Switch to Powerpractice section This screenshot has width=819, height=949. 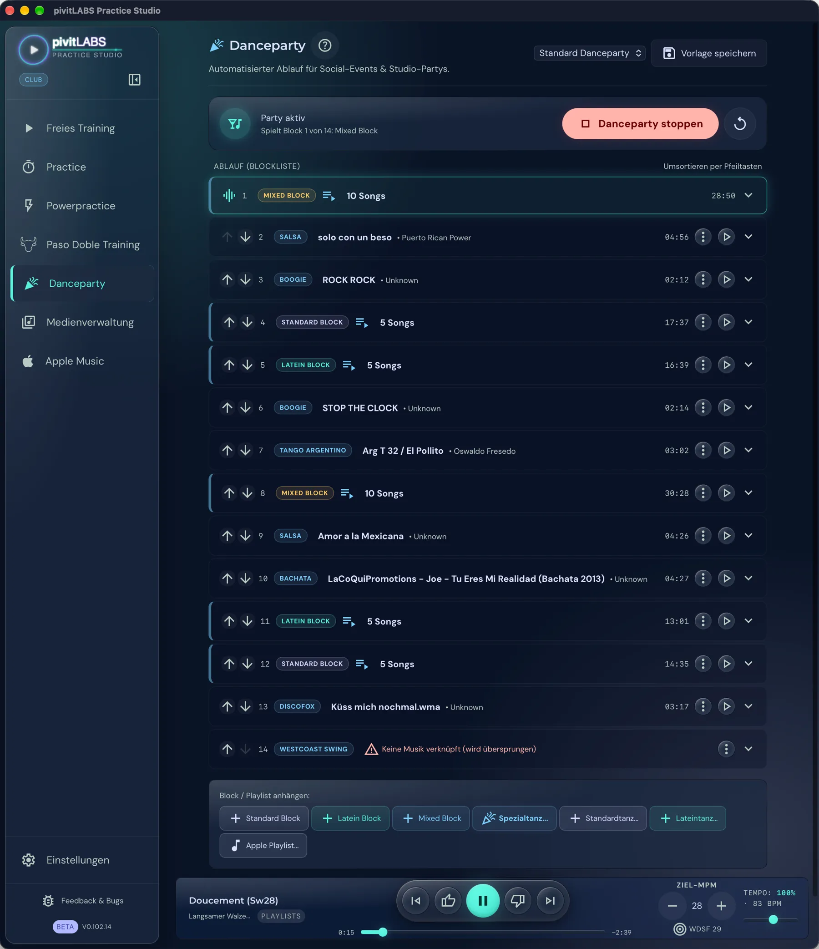[x=82, y=206]
